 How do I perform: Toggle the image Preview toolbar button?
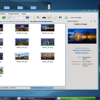coord(27,17)
